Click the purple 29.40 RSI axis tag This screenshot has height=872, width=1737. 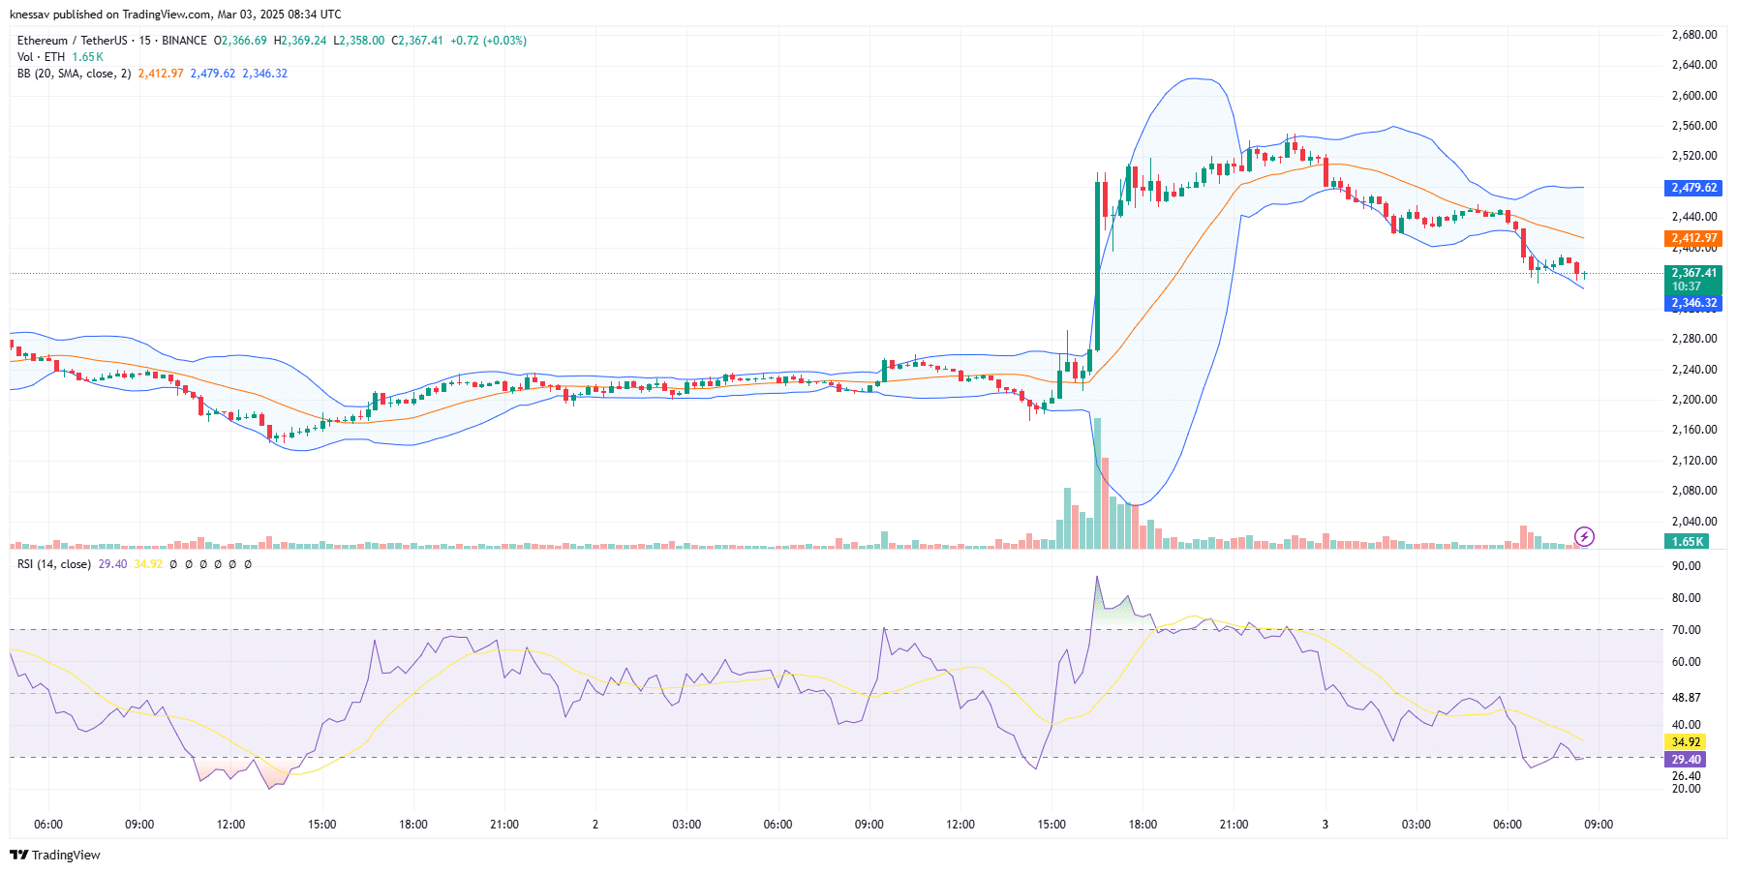1686,760
